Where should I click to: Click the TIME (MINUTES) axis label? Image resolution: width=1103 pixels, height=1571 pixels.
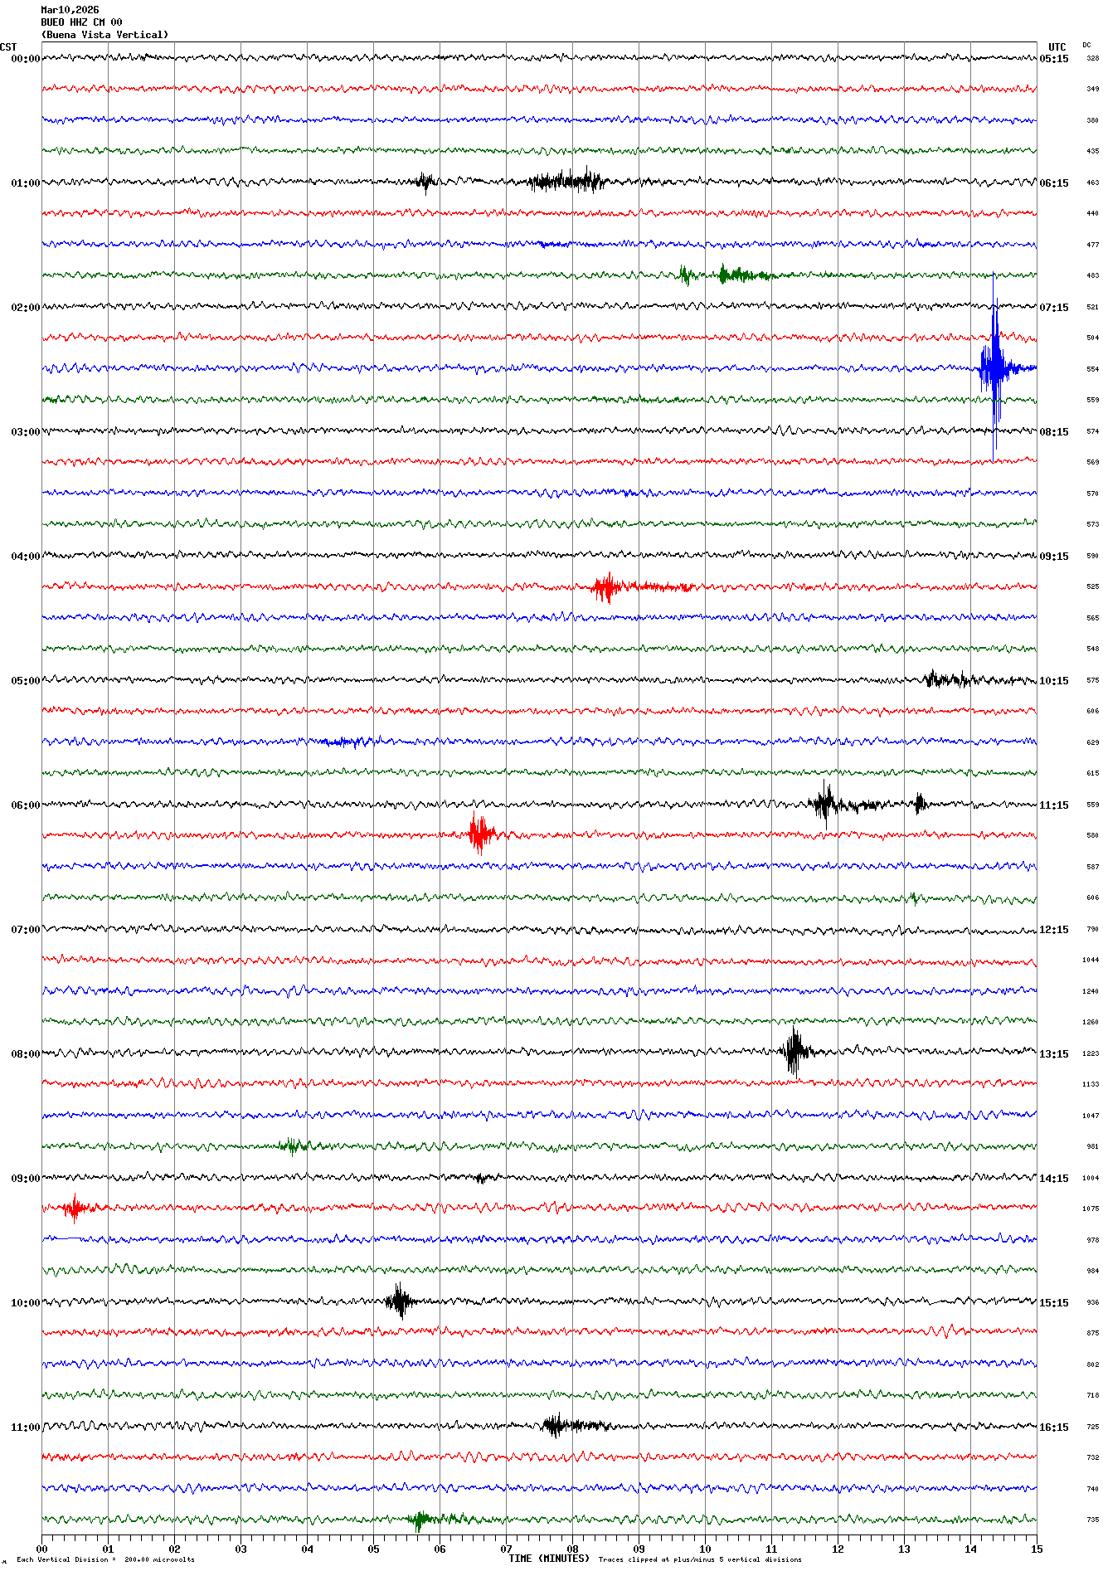[548, 1559]
